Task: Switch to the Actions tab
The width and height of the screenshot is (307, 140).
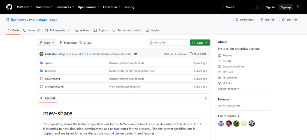Action: tap(82, 30)
